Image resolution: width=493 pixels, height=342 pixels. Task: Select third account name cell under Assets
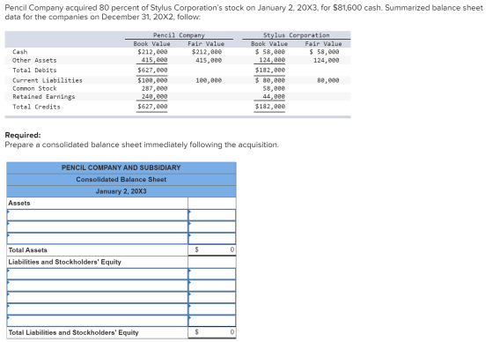pos(98,238)
